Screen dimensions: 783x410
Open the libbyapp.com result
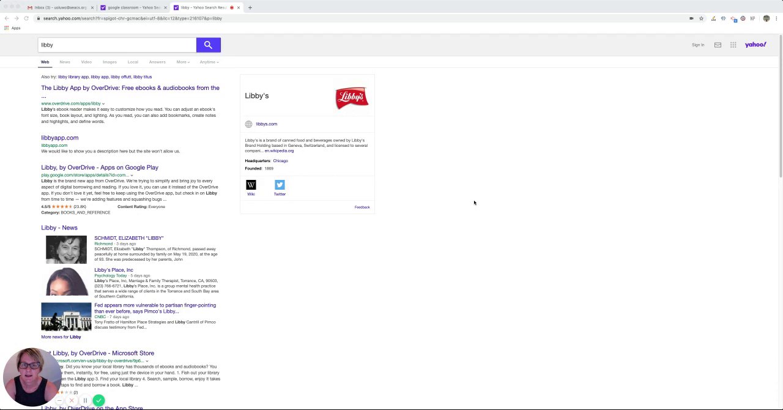pyautogui.click(x=60, y=138)
